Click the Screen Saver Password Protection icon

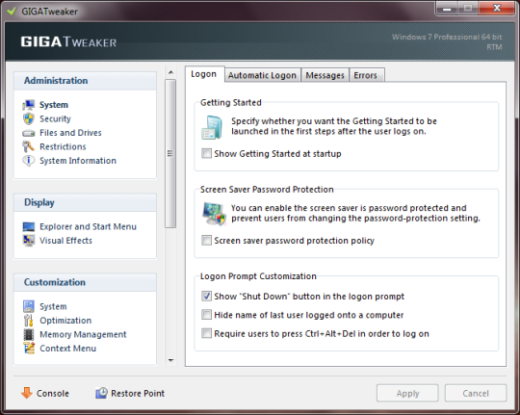tap(214, 214)
